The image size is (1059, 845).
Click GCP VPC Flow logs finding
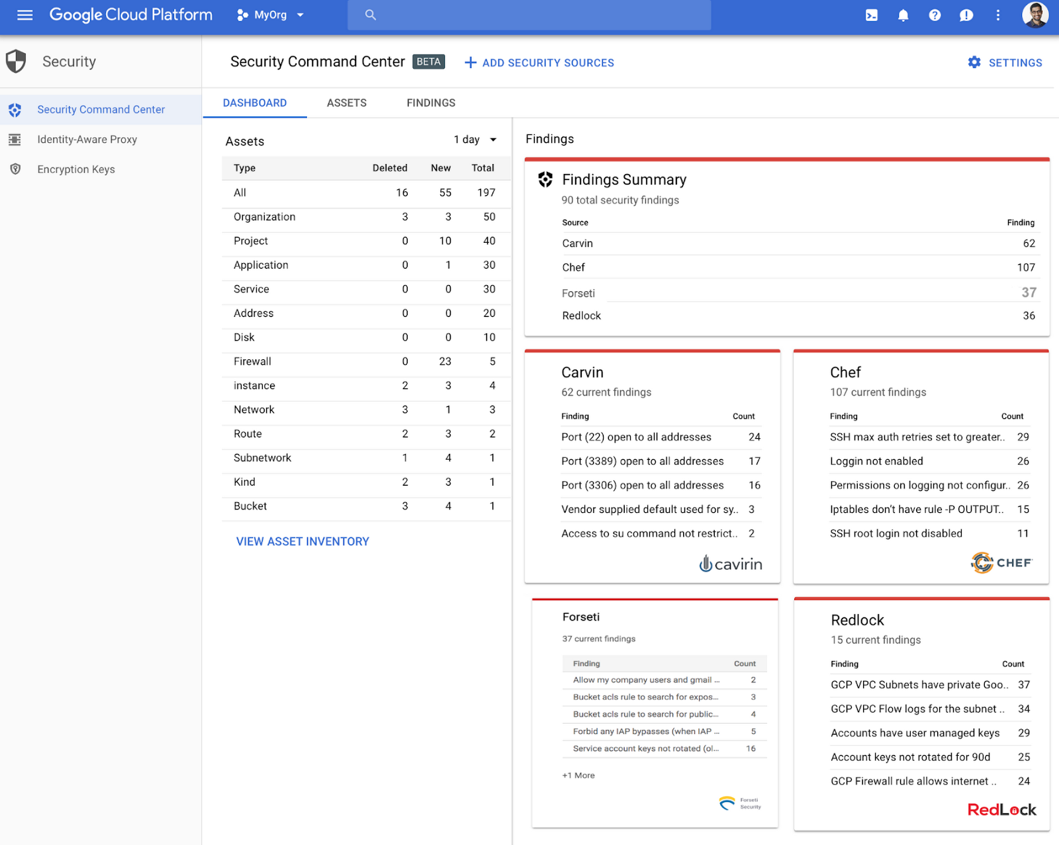coord(931,709)
